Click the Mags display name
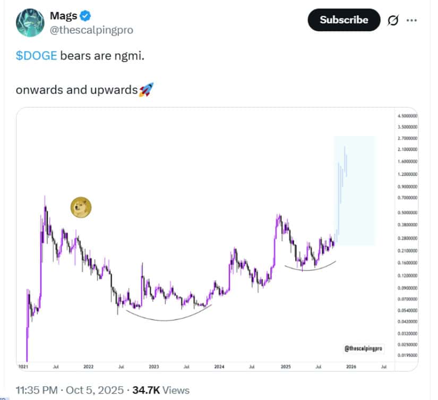 63,15
